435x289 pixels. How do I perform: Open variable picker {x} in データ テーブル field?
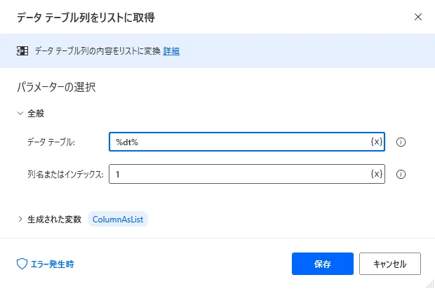tap(377, 142)
